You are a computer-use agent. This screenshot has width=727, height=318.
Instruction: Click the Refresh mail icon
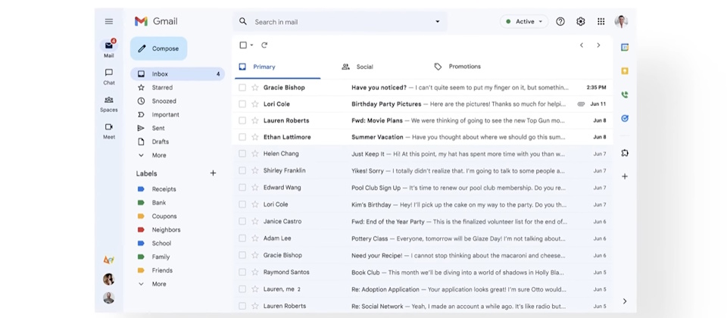pyautogui.click(x=264, y=45)
